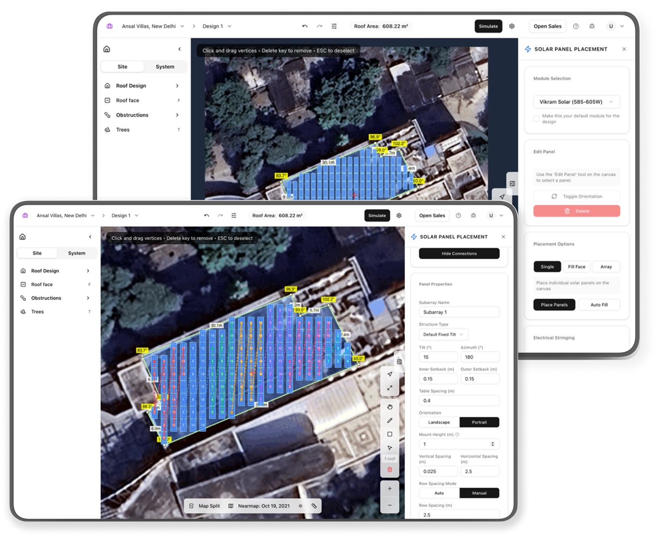Click the compass navigation arrow in front window
This screenshot has width=662, height=537.
[x=390, y=374]
